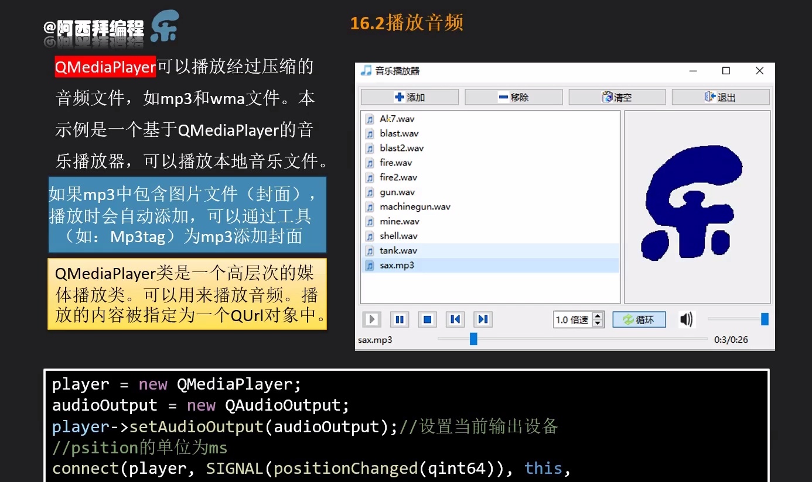Stop playback with the stop icon
Screen dimensions: 812x482
[427, 319]
